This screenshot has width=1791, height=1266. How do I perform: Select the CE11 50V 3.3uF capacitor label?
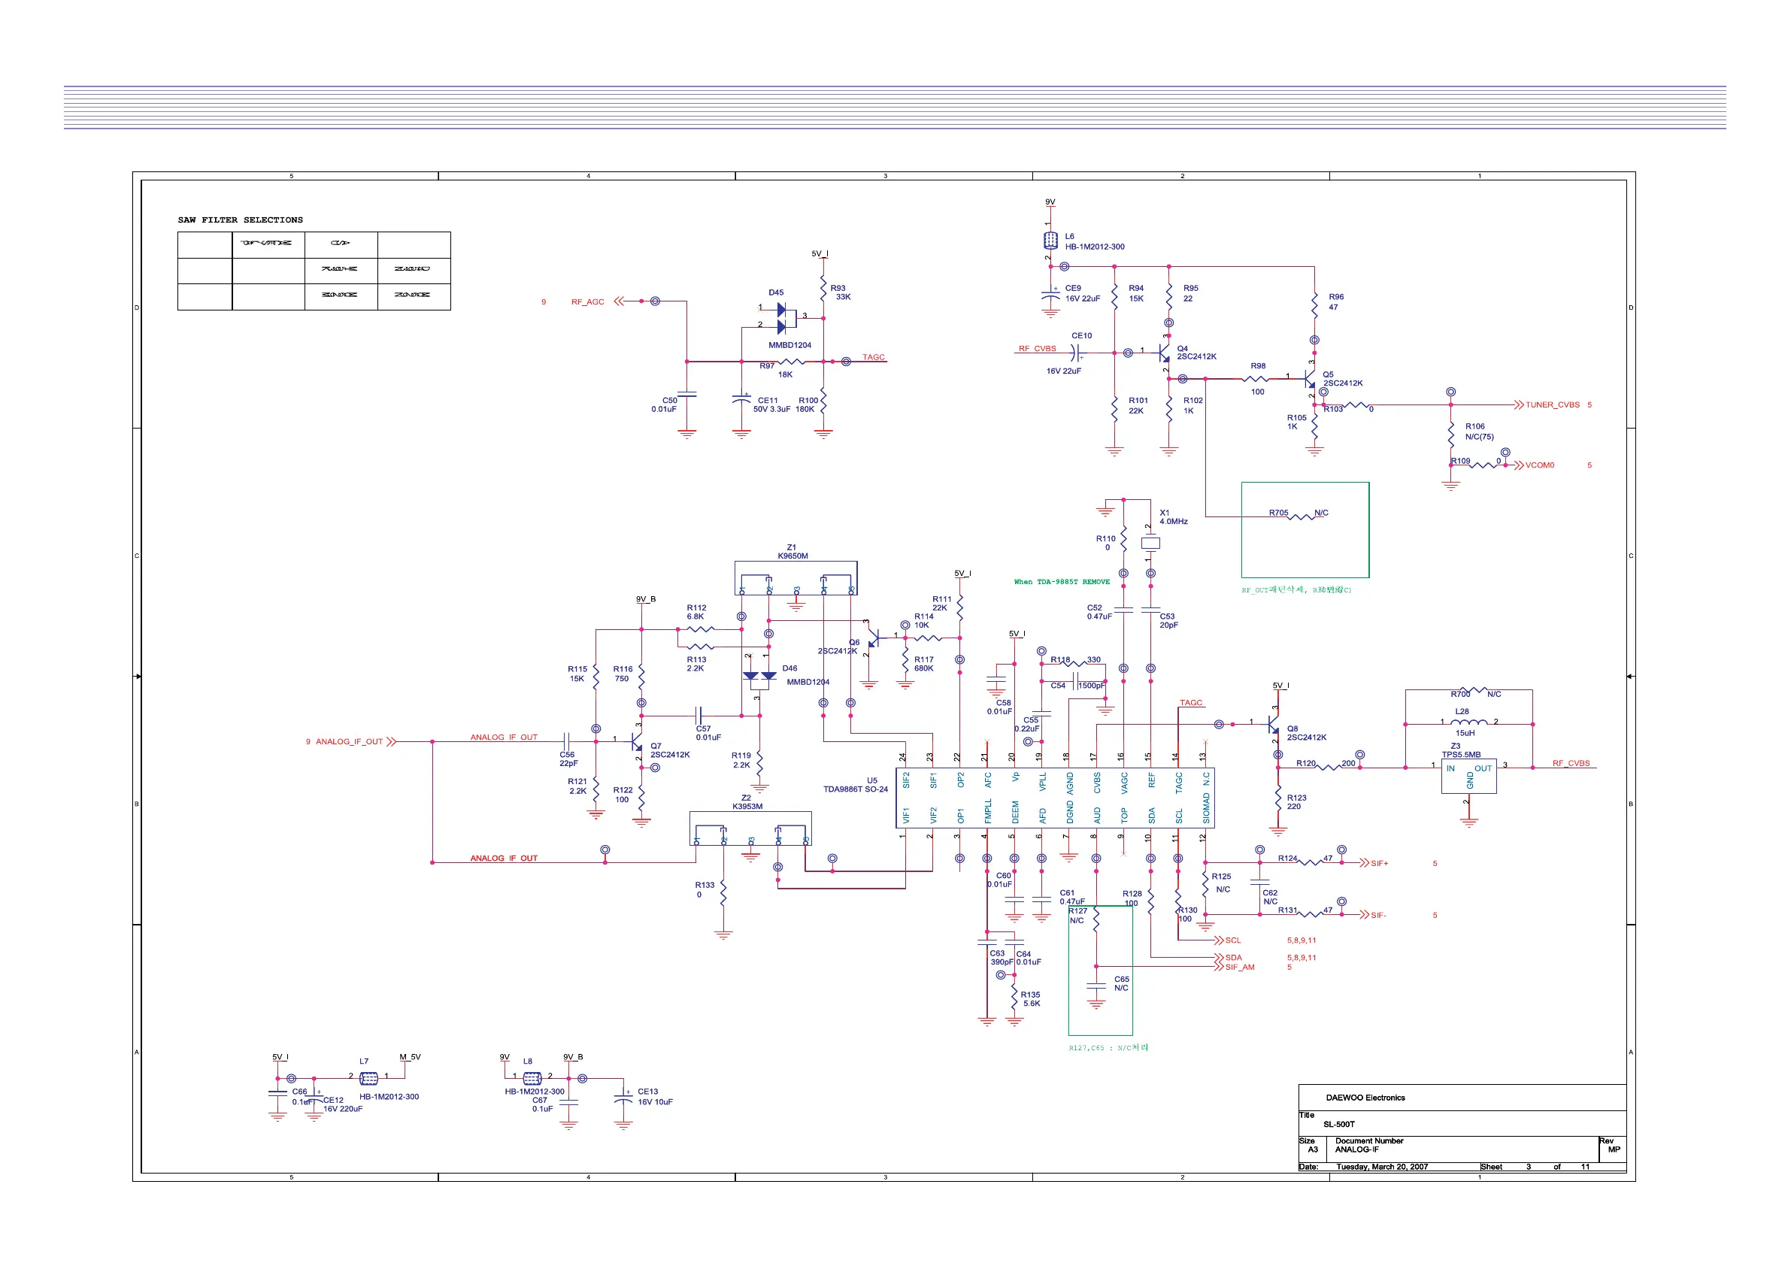[771, 405]
